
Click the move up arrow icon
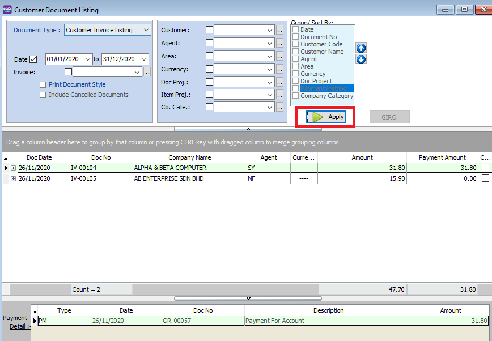pos(360,48)
